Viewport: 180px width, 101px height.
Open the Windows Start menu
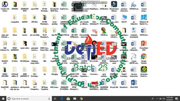coord(3,98)
